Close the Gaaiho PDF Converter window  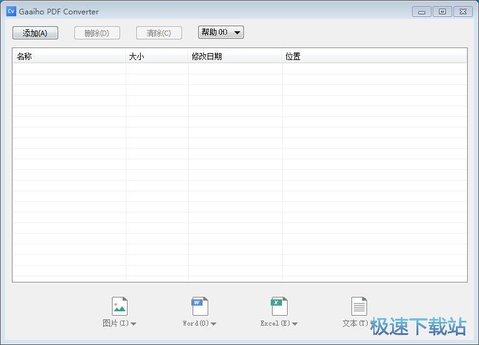pyautogui.click(x=463, y=12)
